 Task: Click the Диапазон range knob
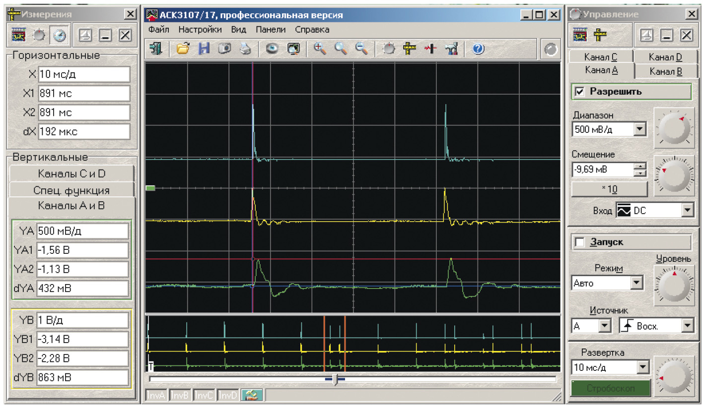(674, 128)
